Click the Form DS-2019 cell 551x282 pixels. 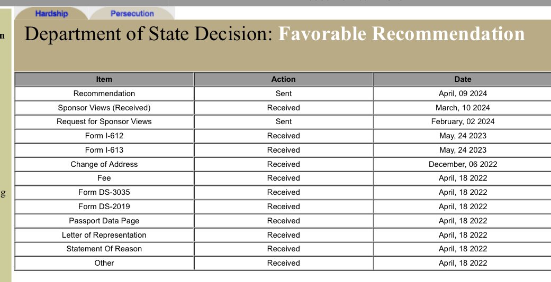104,206
